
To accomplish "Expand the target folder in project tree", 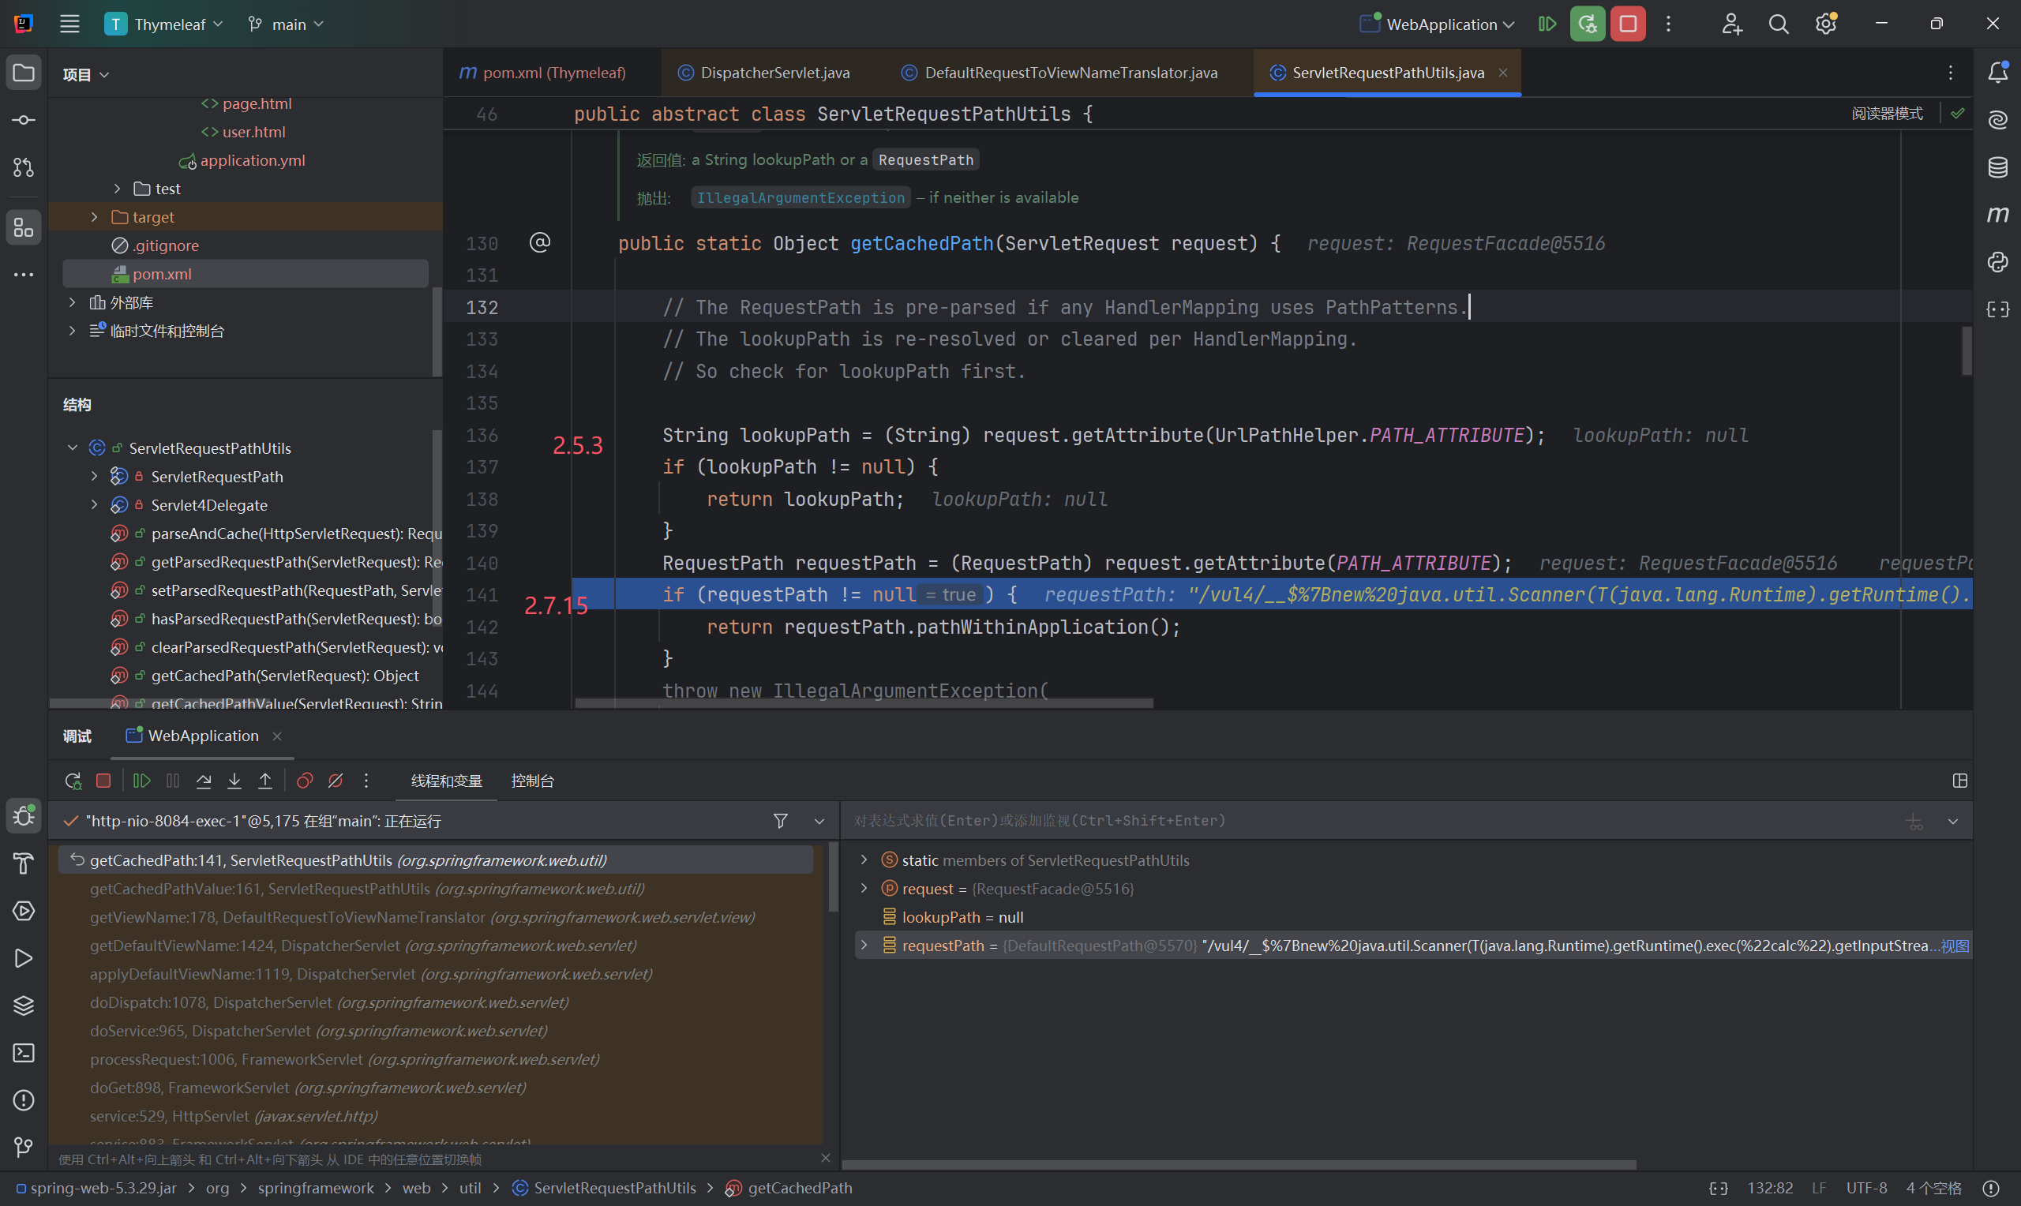I will coord(95,217).
